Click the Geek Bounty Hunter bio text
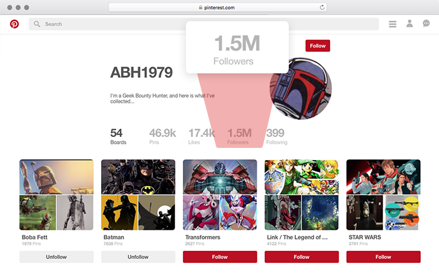The image size is (439, 274). 162,98
